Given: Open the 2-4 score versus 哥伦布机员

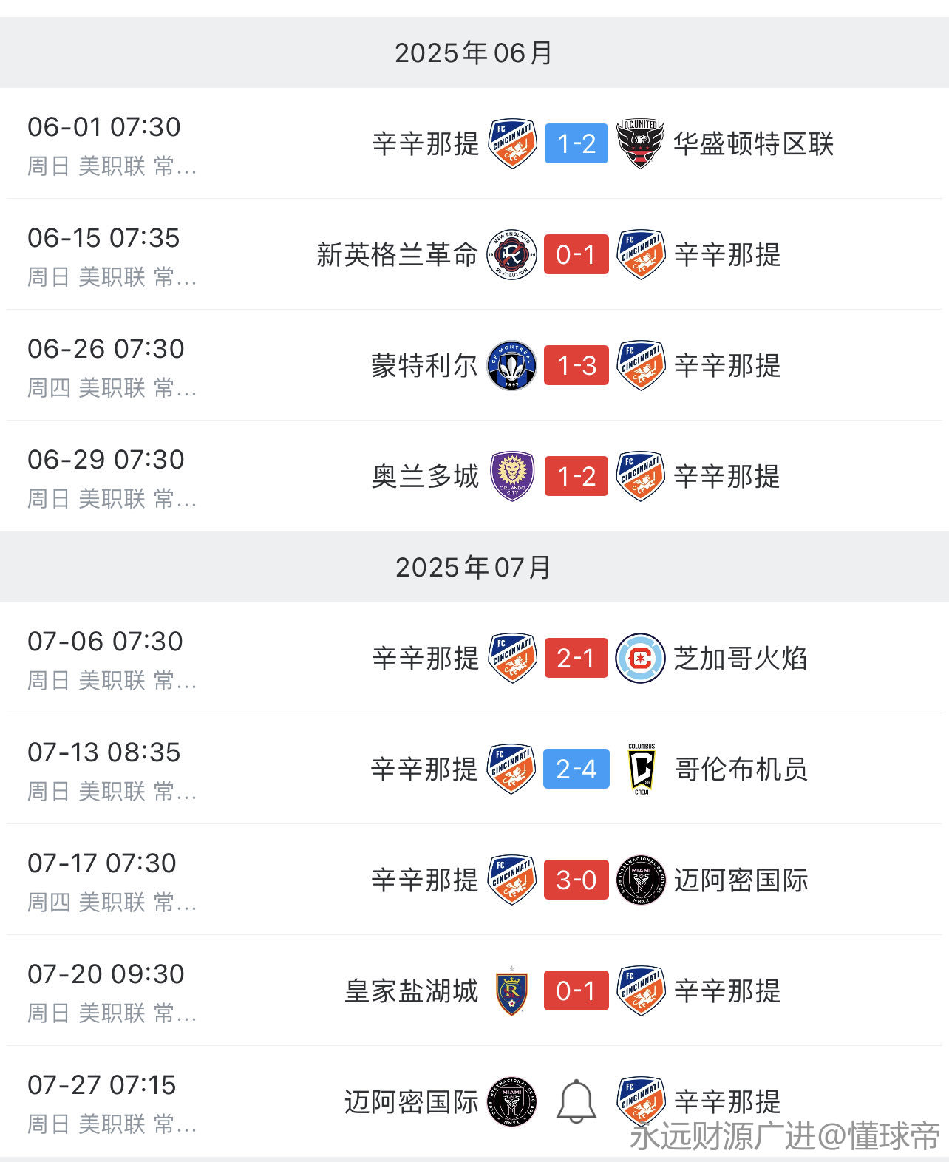Looking at the screenshot, I should tap(576, 769).
